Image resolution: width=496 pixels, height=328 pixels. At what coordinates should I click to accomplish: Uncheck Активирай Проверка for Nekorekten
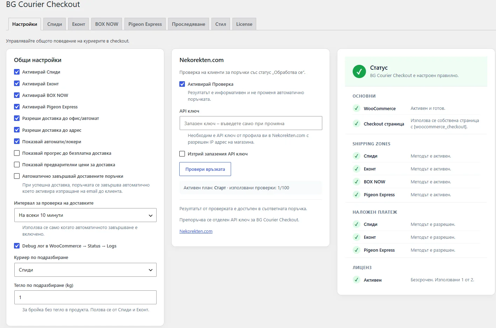(182, 84)
